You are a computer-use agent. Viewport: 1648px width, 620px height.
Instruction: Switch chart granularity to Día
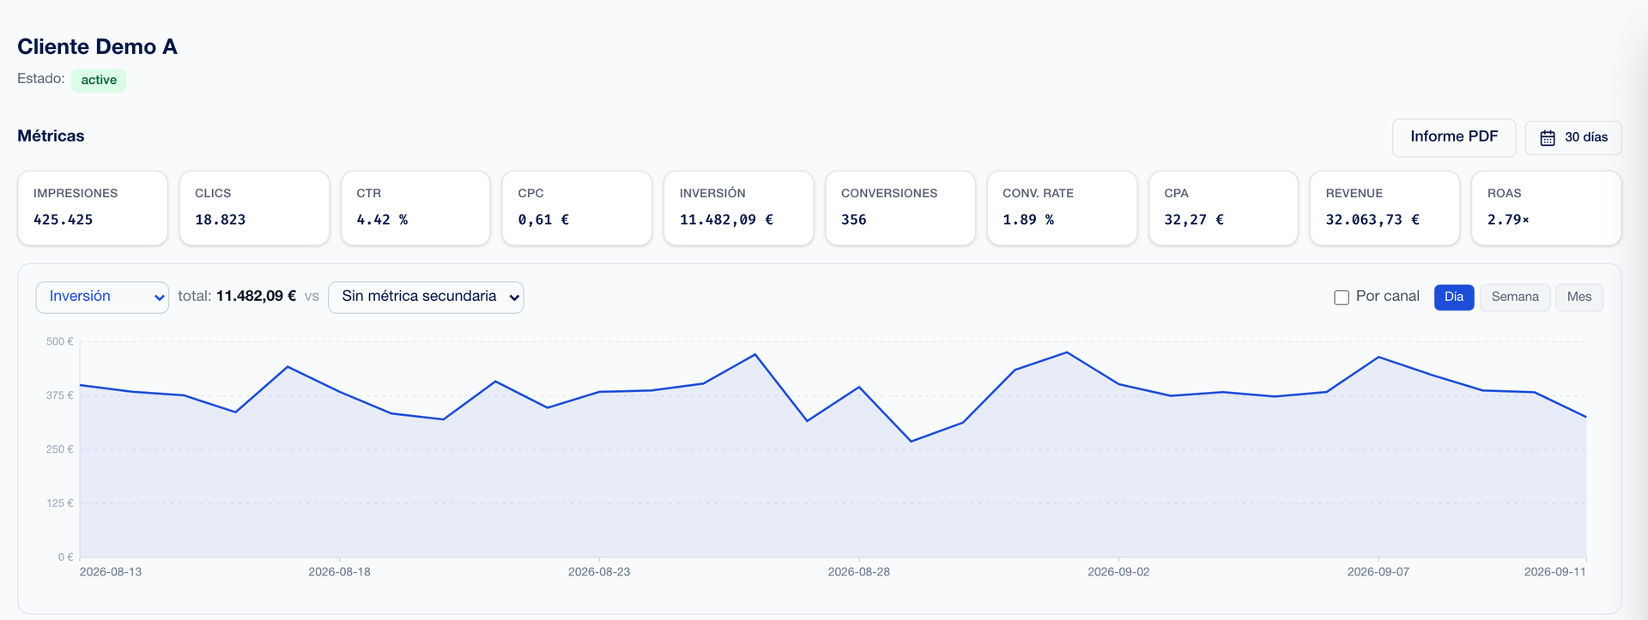(1454, 297)
